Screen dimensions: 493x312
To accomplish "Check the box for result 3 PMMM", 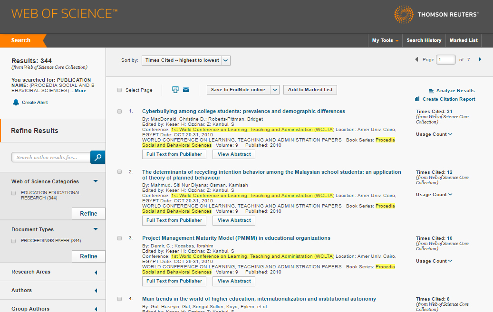I will coord(119,238).
